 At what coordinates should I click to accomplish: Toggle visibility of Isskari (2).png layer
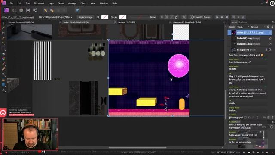pos(270,38)
